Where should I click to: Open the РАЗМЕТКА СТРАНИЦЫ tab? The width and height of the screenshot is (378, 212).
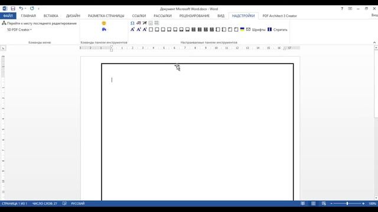106,16
